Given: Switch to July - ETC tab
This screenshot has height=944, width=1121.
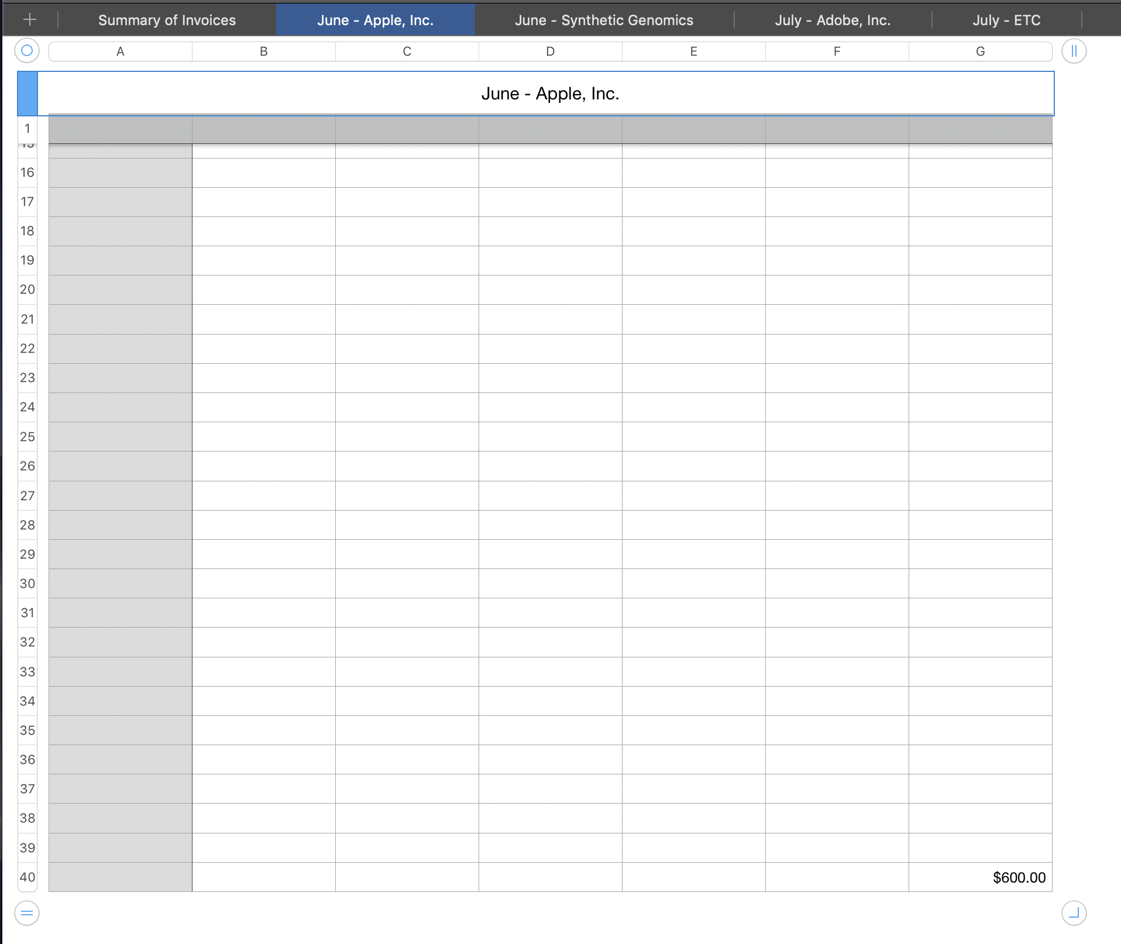Looking at the screenshot, I should 1006,20.
